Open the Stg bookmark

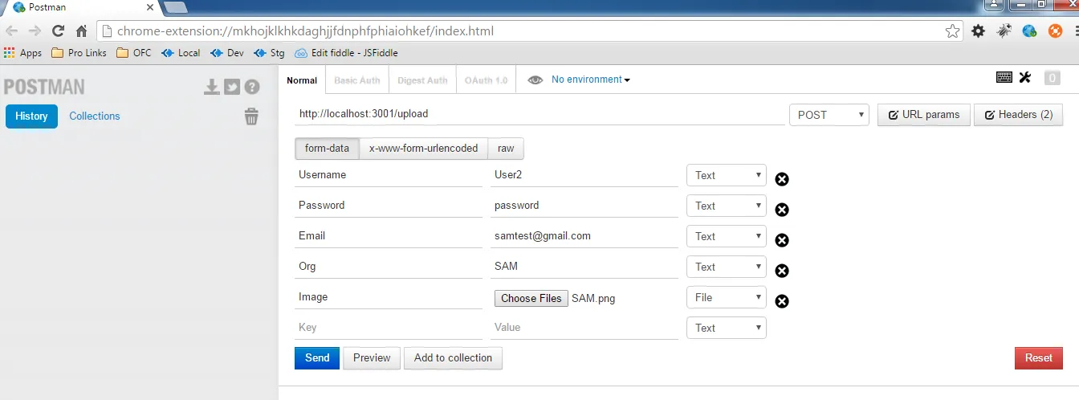pos(269,53)
